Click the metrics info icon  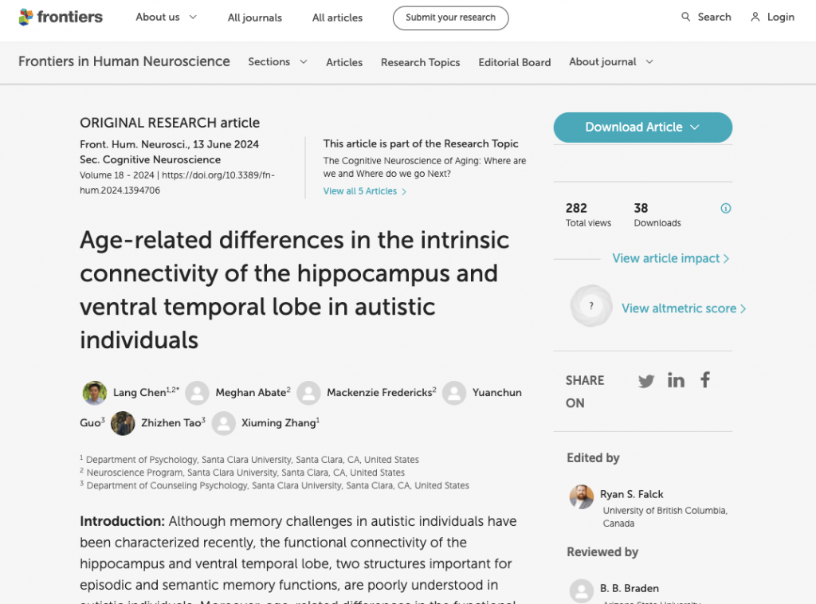coord(725,209)
